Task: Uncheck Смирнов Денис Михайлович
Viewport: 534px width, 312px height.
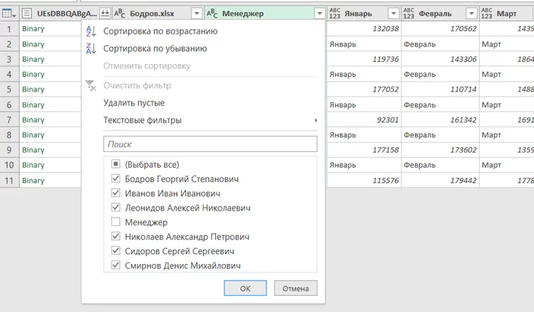Action: point(116,265)
